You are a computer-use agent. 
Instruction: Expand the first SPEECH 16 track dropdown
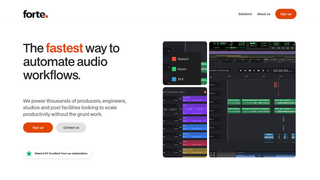pos(218,85)
